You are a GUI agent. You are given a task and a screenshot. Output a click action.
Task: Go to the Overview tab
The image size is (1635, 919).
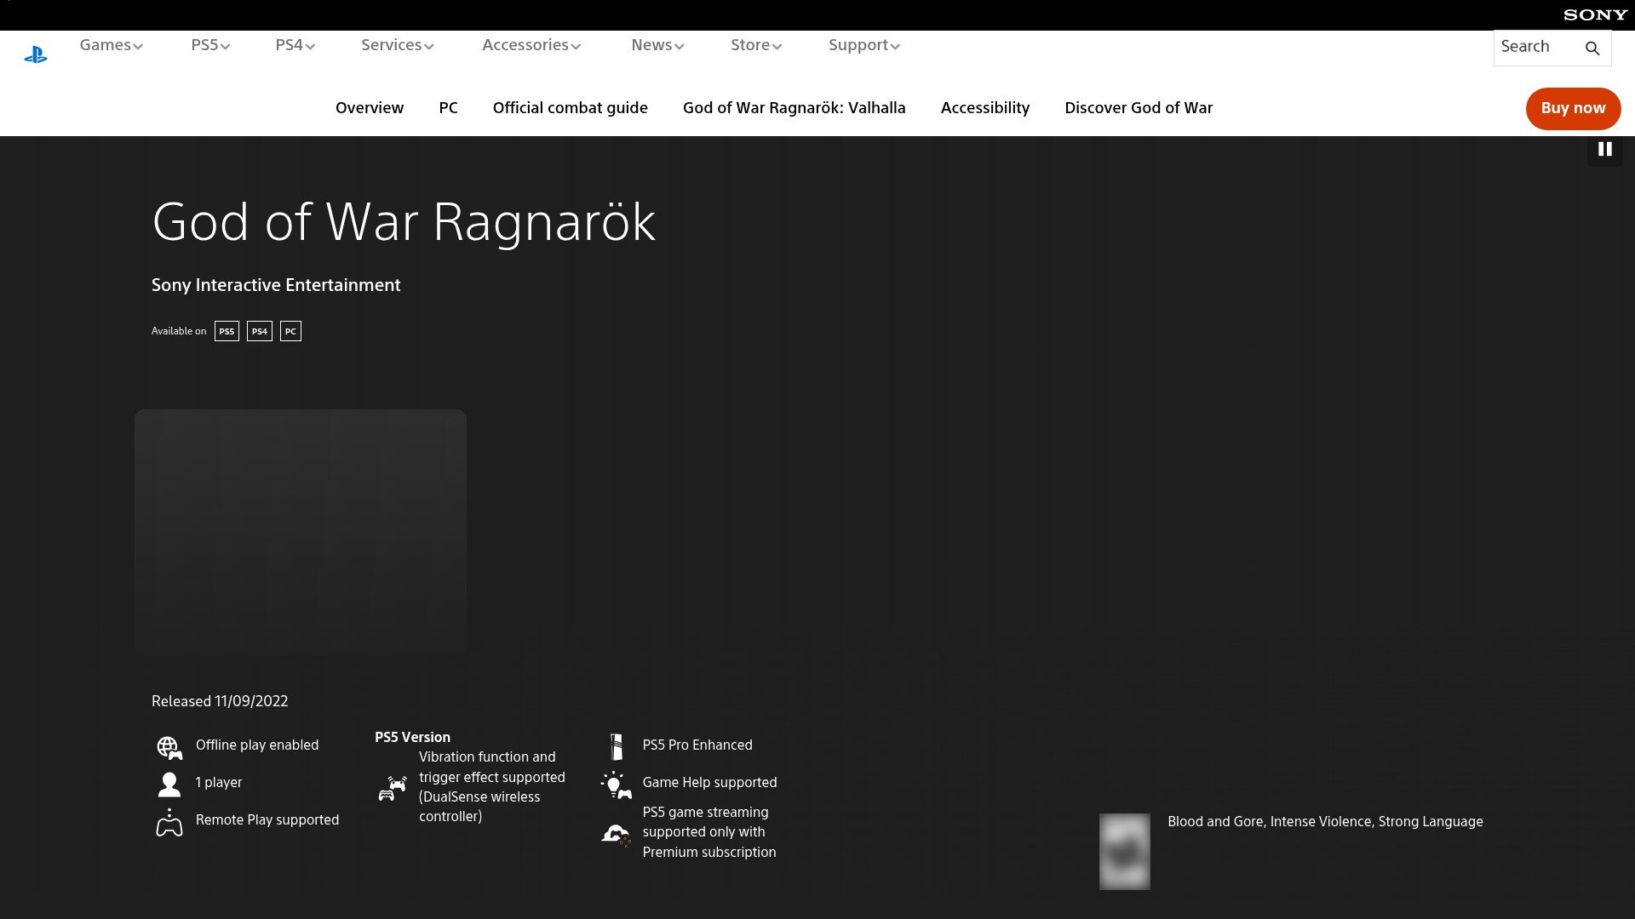point(370,108)
